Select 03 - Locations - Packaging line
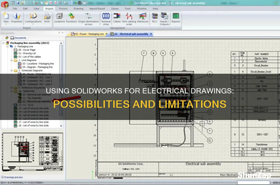This screenshot has height=185, width=280. pyautogui.click(x=38, y=64)
